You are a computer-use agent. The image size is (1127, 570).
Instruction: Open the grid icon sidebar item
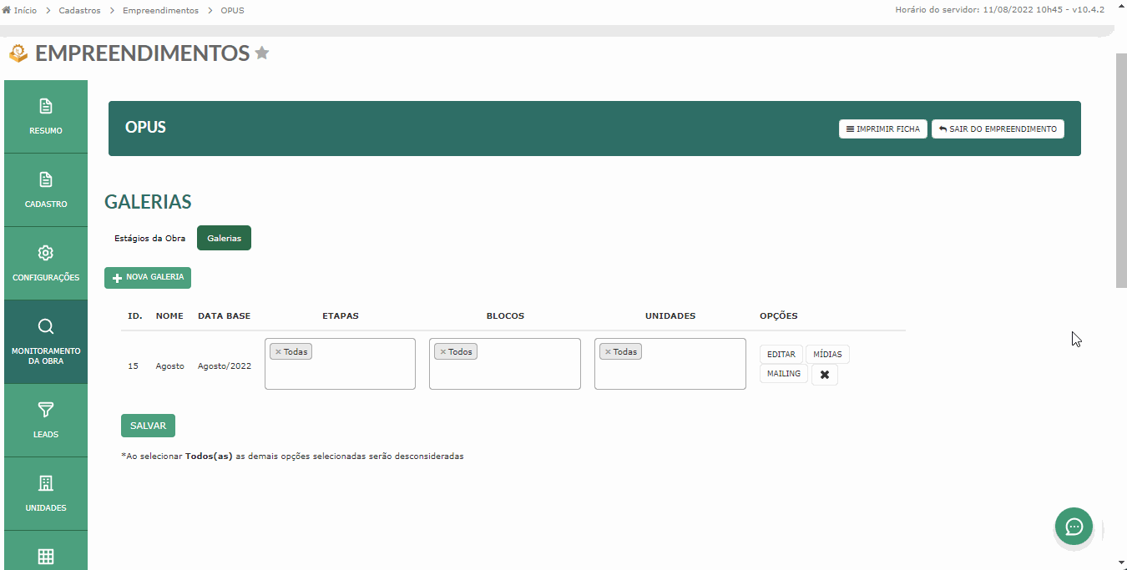coord(46,552)
